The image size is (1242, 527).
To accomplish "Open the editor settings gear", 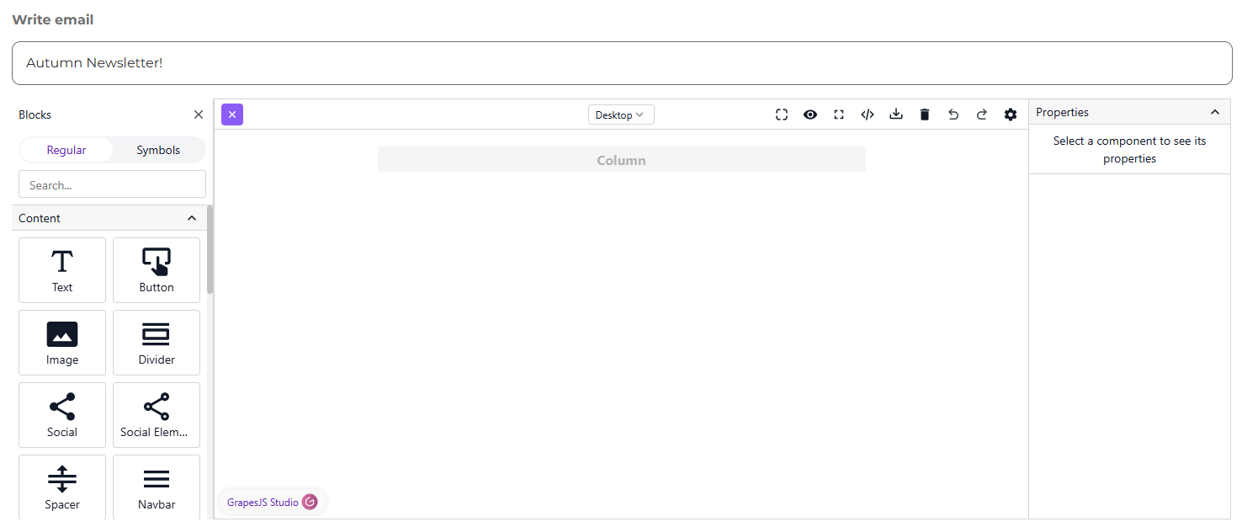I will click(x=1011, y=114).
